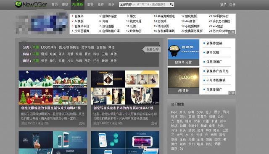The image size is (269, 154).
Task: Click the 登录 login link
Action: (223, 5)
